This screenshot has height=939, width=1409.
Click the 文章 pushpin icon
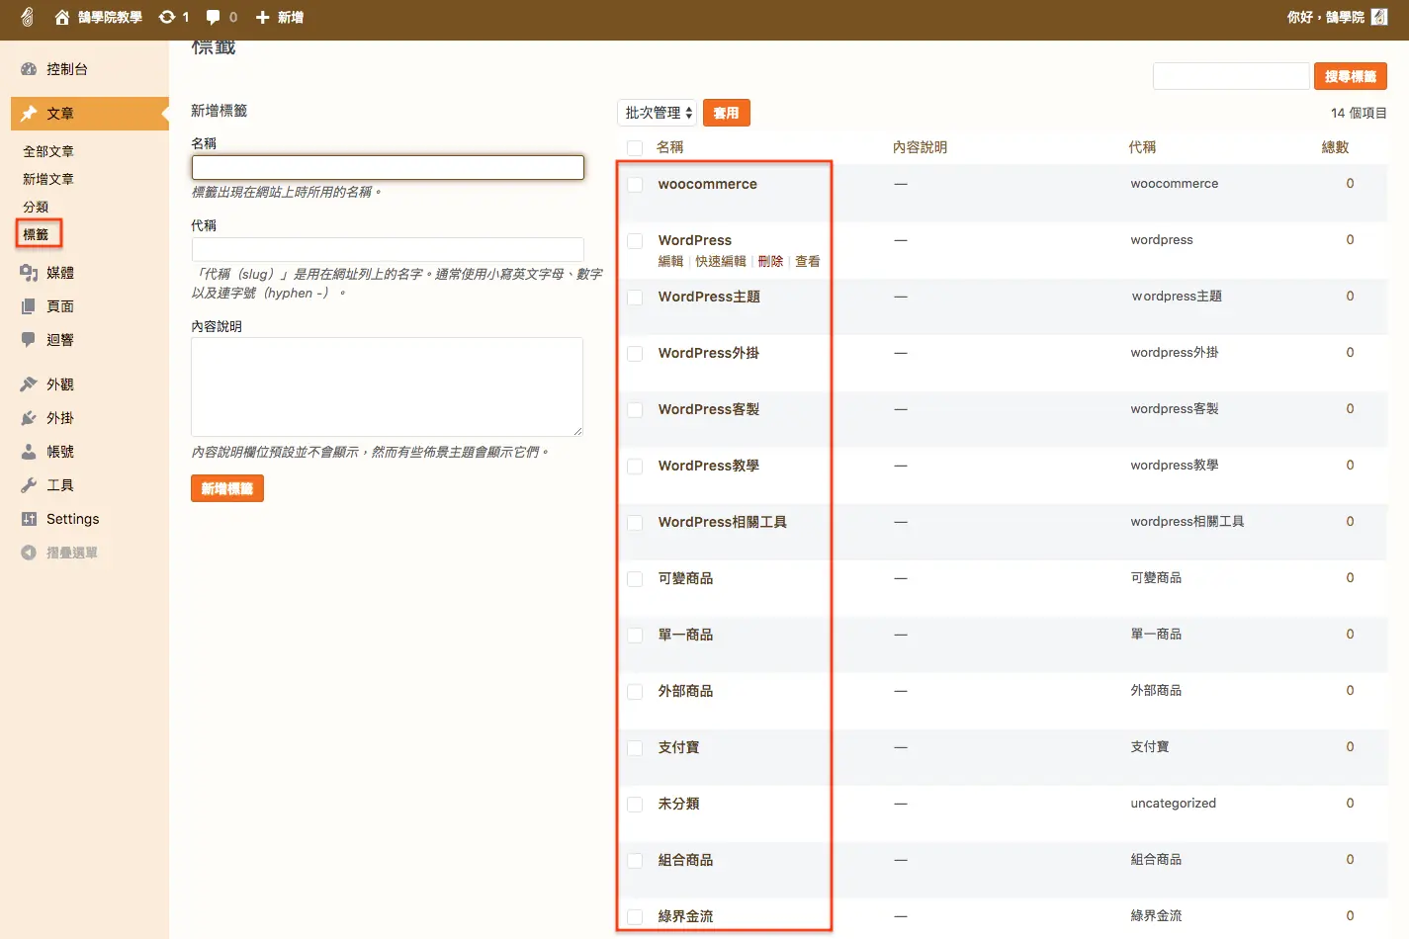click(29, 114)
